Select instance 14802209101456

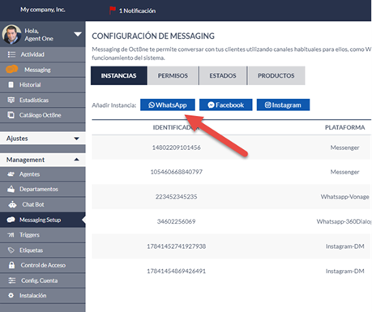[176, 147]
